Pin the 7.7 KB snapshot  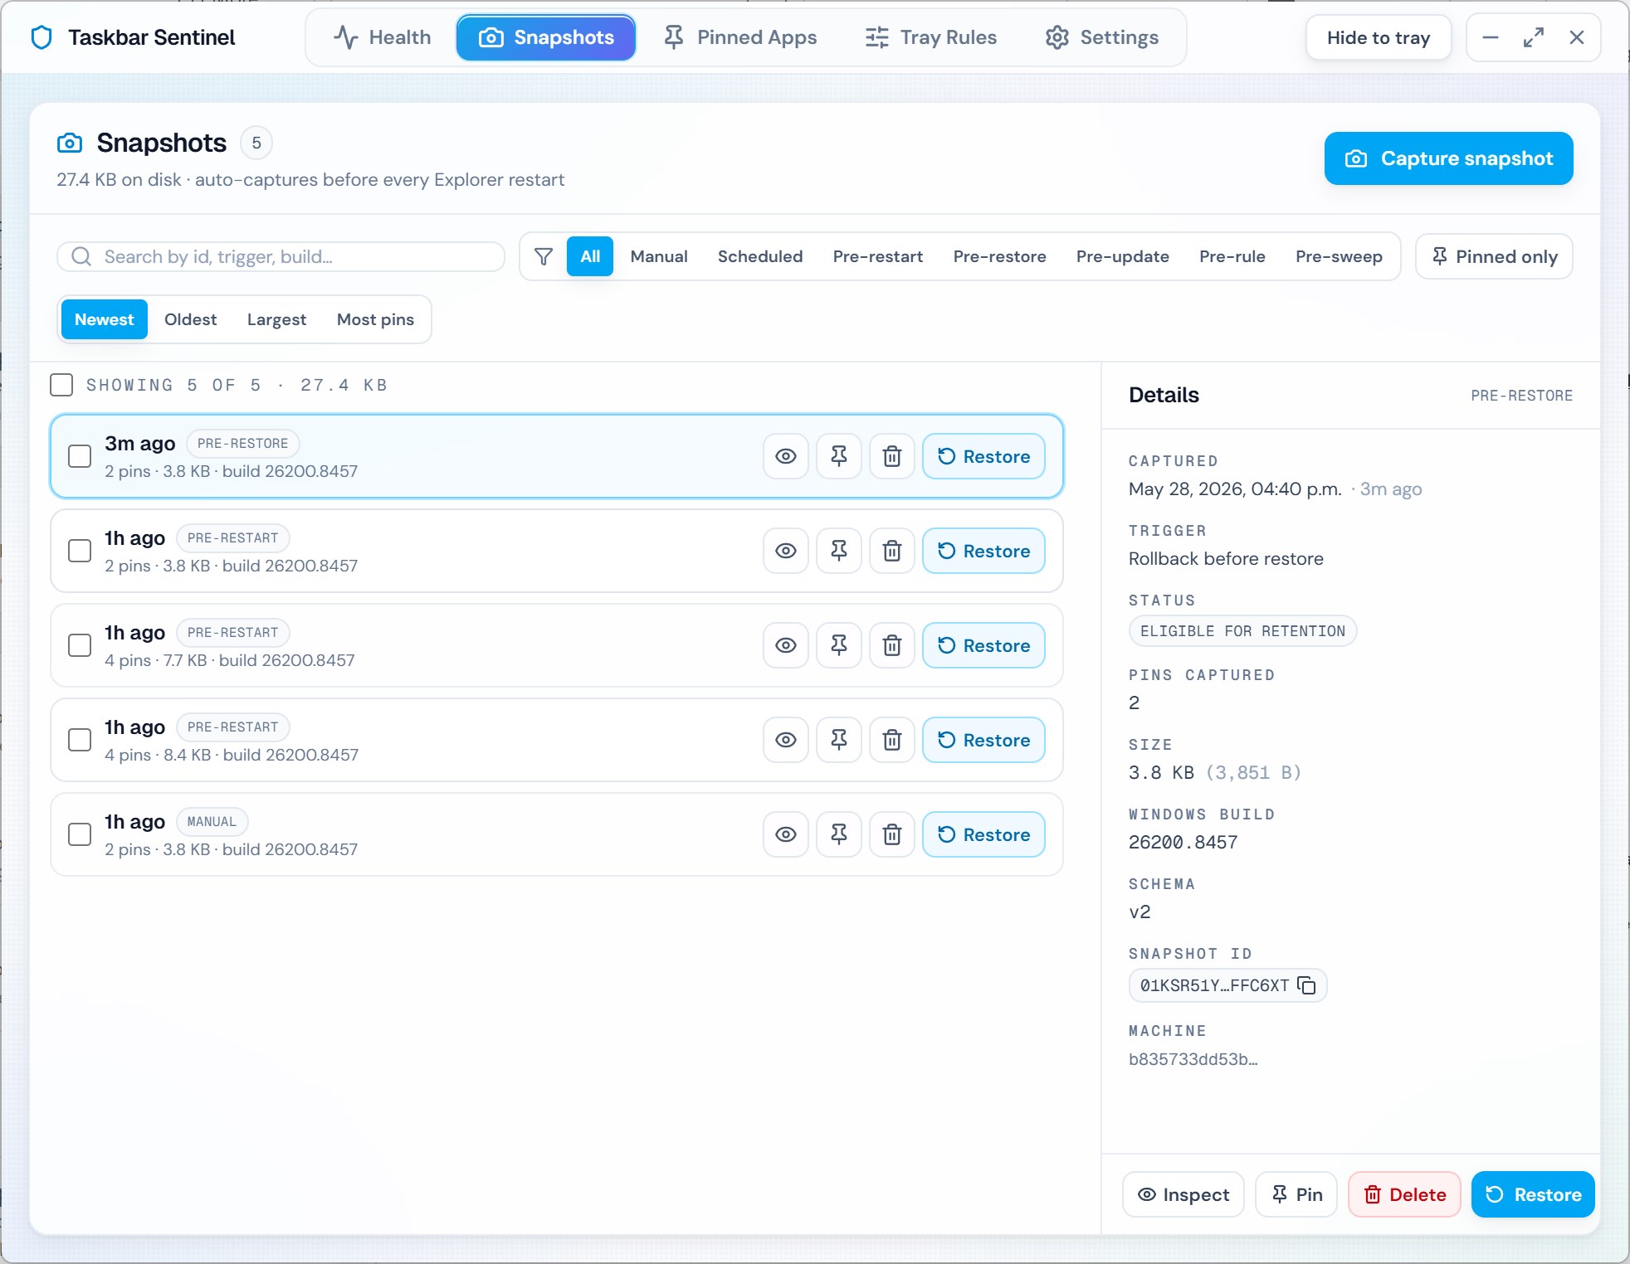[838, 645]
